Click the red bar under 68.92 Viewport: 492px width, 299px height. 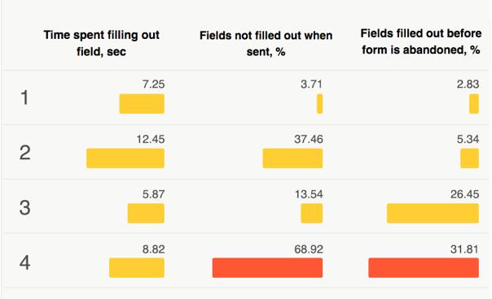(268, 267)
